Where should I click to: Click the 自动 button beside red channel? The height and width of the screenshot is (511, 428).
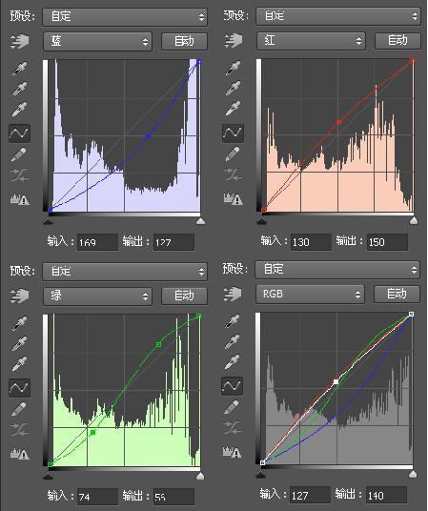pyautogui.click(x=397, y=41)
